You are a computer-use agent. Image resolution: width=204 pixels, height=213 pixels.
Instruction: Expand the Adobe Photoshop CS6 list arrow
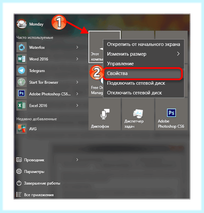click(77, 94)
